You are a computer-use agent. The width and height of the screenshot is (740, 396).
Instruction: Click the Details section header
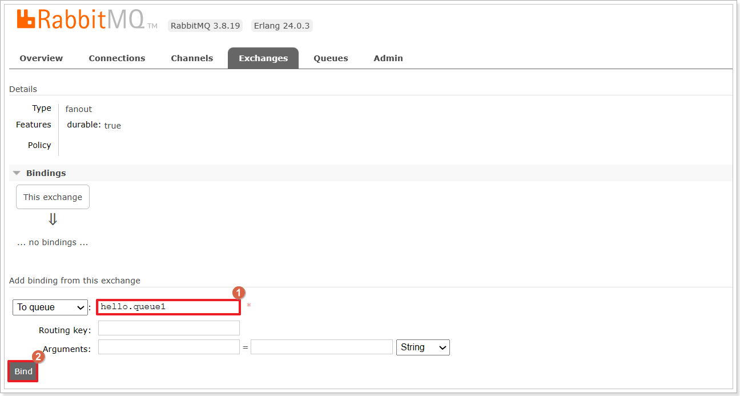23,89
